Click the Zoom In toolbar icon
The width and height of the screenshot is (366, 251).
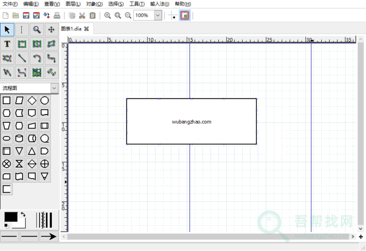click(x=108, y=15)
